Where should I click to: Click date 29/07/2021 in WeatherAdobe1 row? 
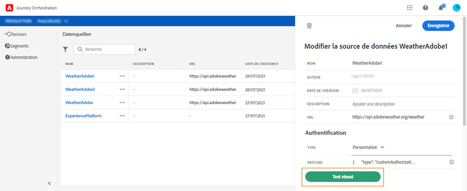[255, 76]
